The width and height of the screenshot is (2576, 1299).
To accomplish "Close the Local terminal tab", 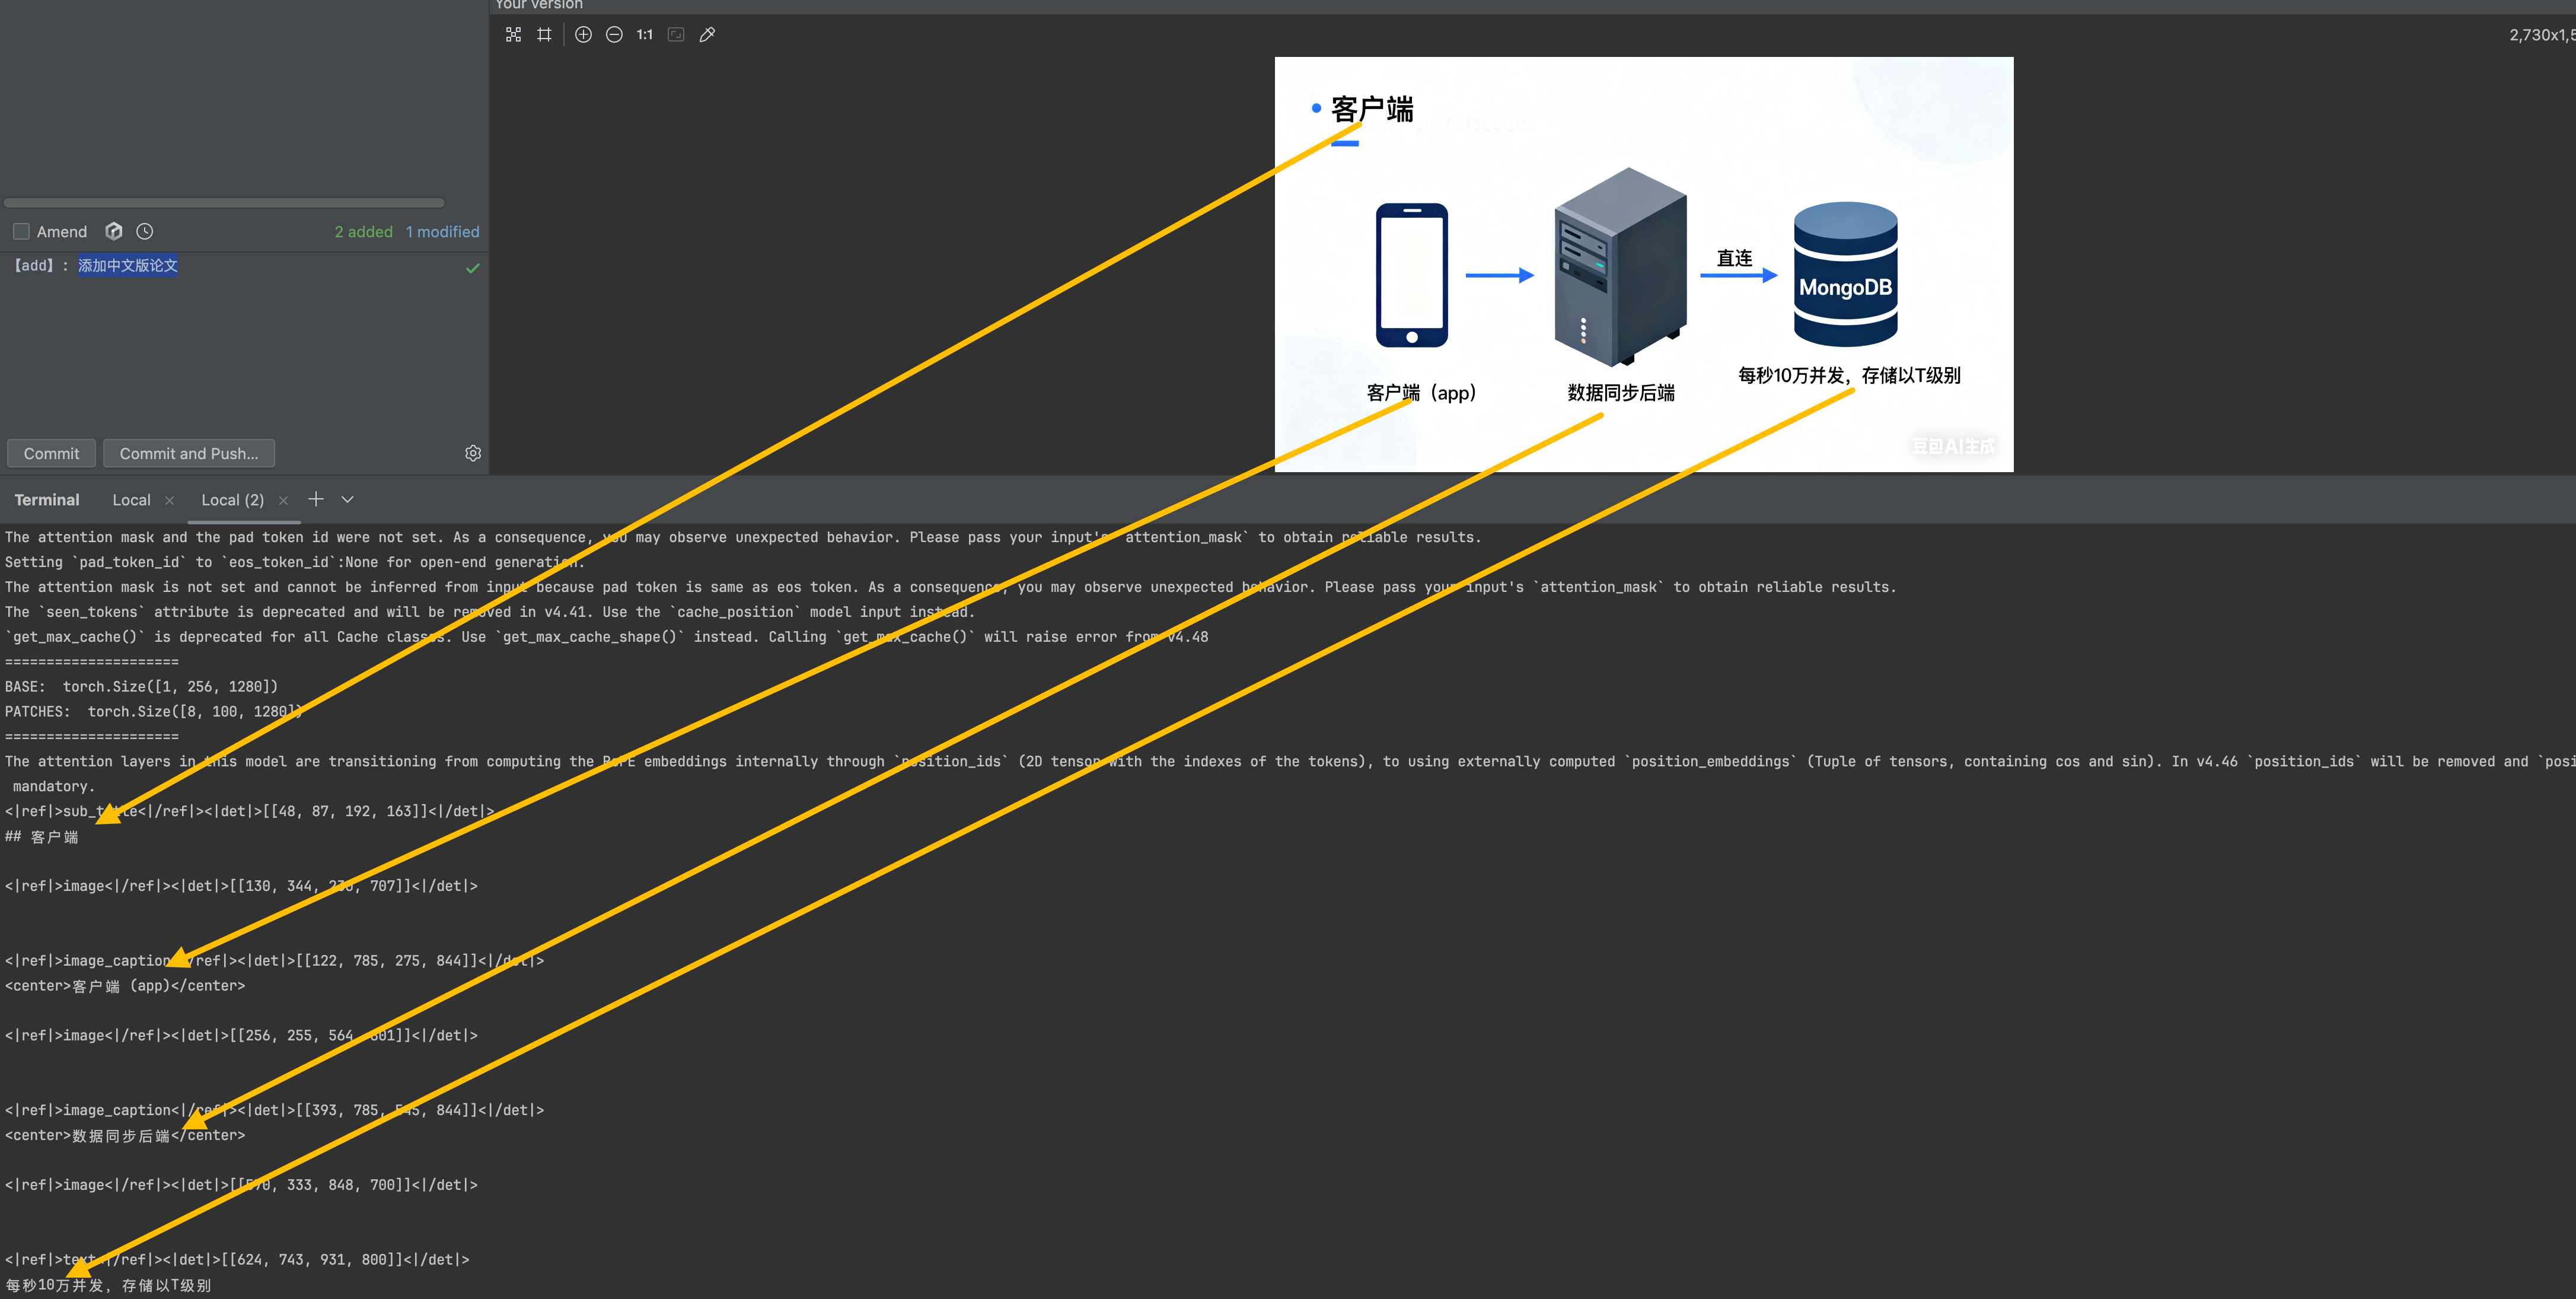I will [169, 501].
